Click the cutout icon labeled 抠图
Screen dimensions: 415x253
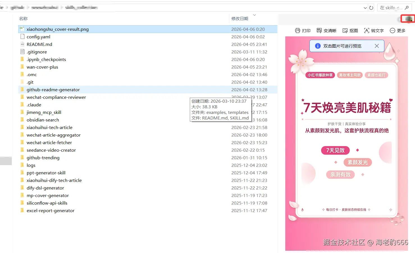click(x=345, y=31)
